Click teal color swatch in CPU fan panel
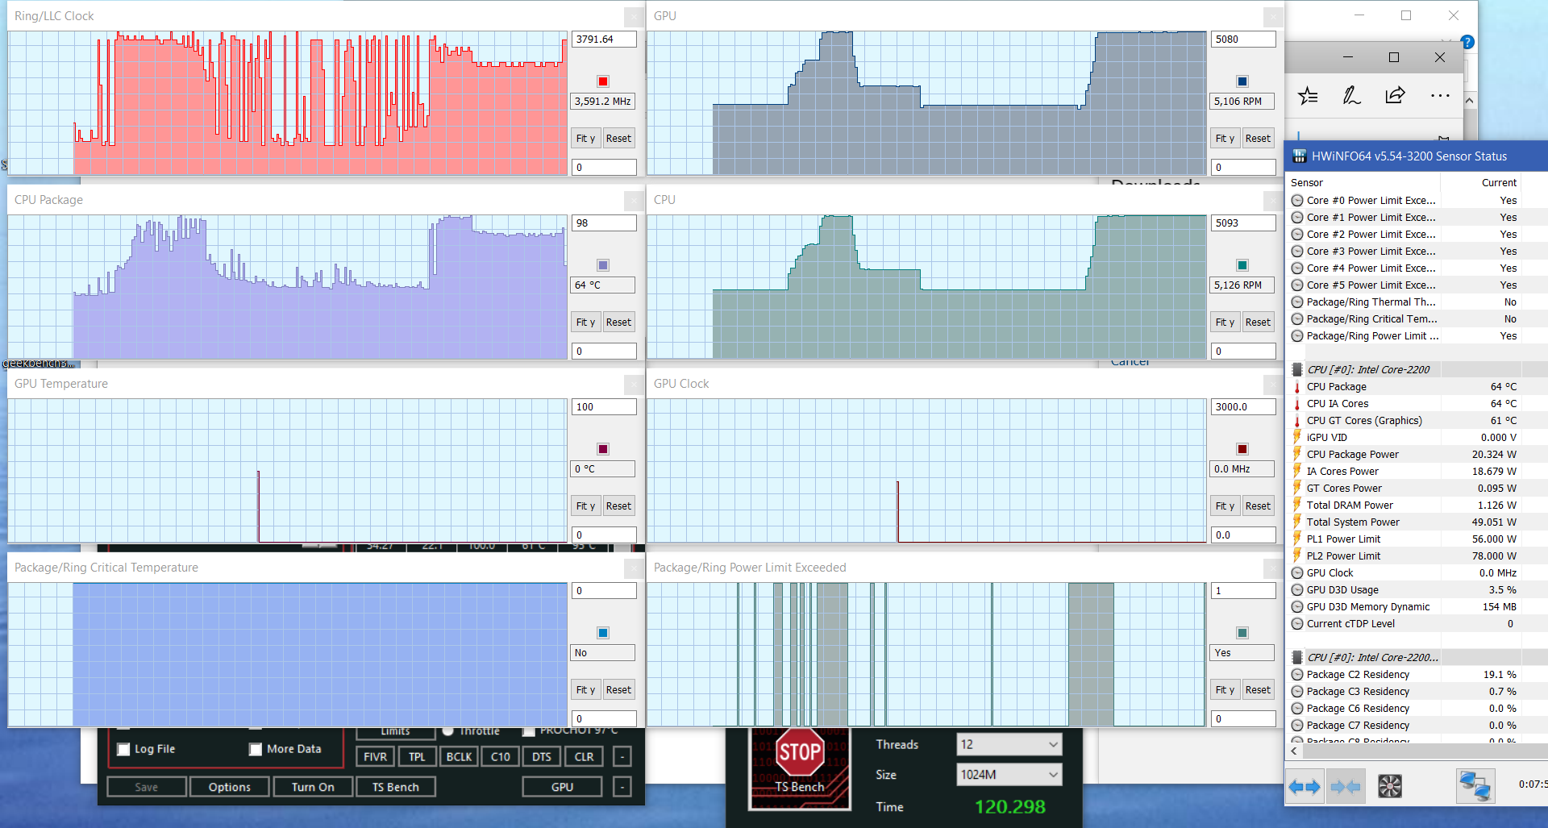Image resolution: width=1548 pixels, height=828 pixels. point(1242,265)
